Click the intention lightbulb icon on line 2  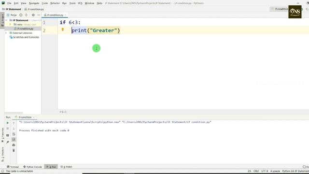pyautogui.click(x=63, y=29)
